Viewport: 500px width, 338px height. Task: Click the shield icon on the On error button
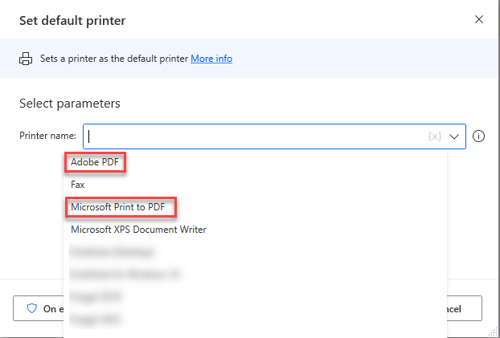point(33,309)
